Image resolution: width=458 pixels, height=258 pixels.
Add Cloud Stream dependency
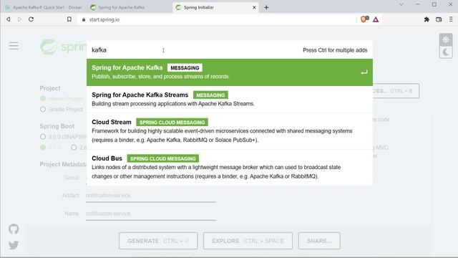click(230, 131)
